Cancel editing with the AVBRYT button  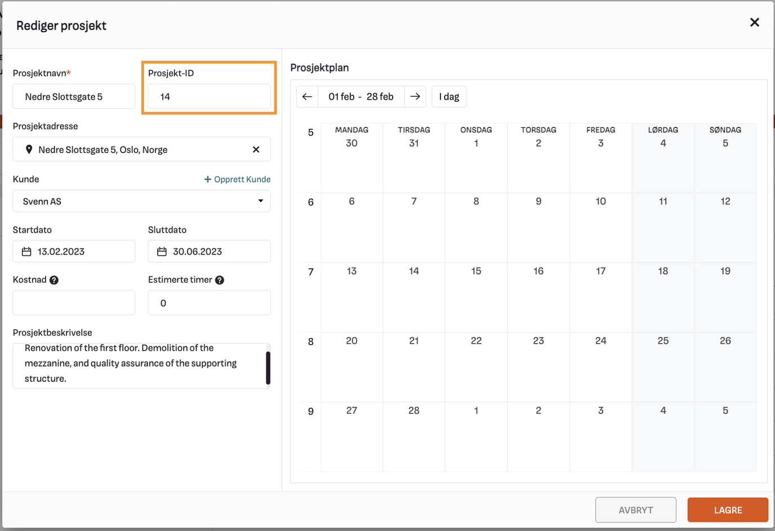click(x=635, y=510)
